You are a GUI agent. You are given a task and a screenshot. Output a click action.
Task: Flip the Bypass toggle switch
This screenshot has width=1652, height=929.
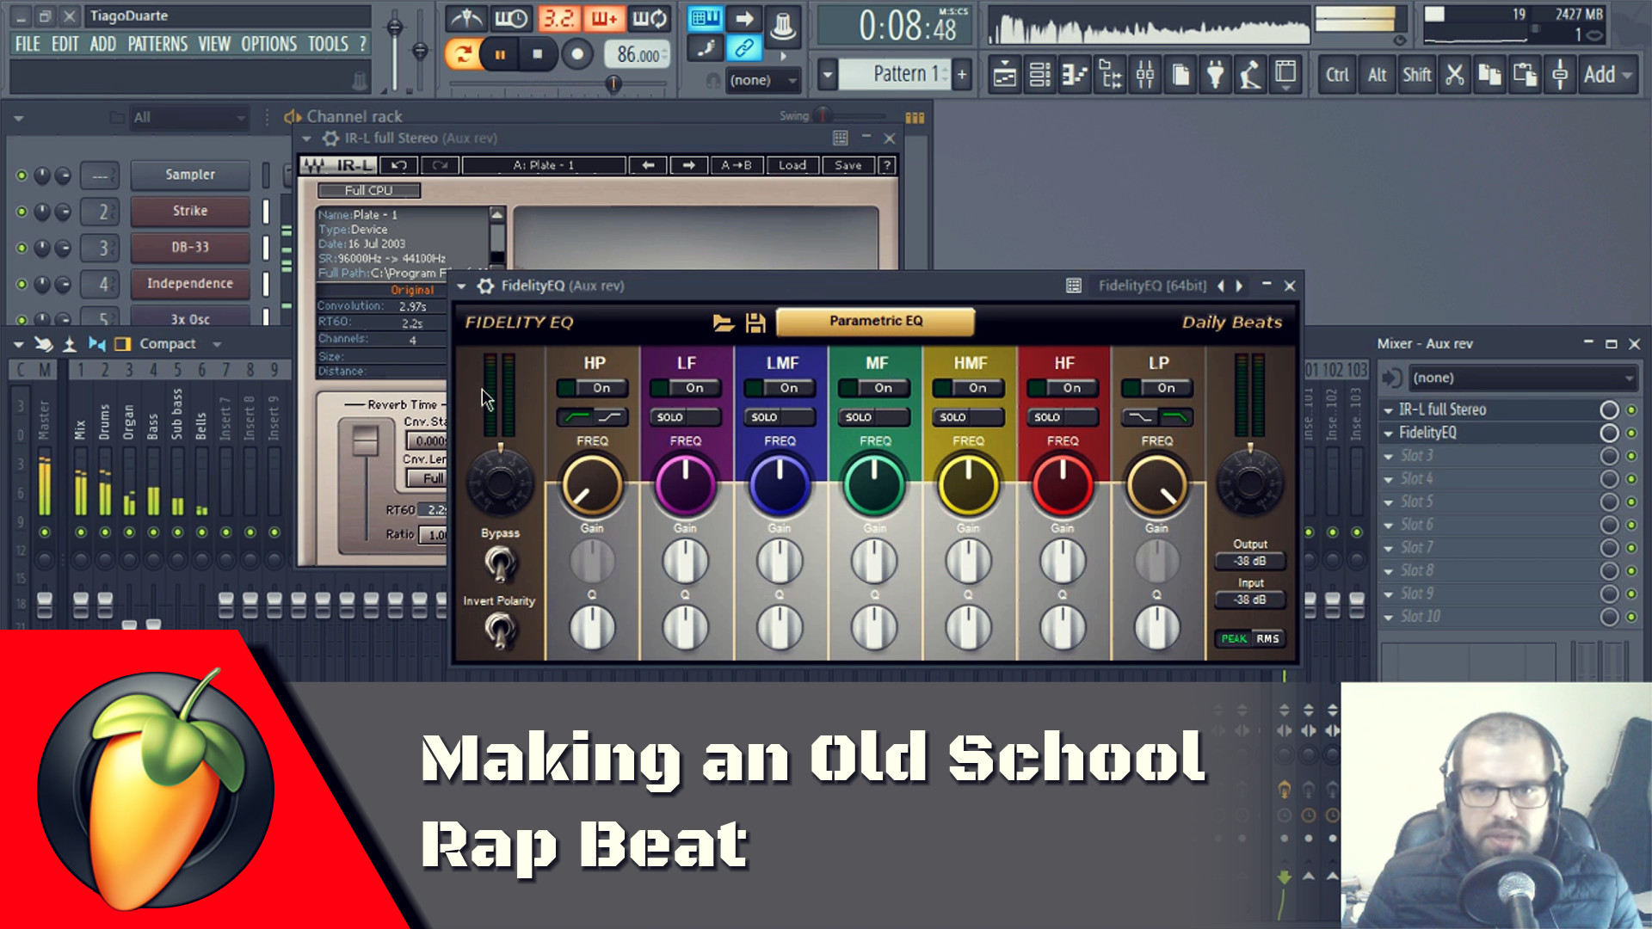pyautogui.click(x=499, y=564)
